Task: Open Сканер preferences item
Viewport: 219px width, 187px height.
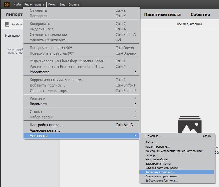Action: pos(177,155)
